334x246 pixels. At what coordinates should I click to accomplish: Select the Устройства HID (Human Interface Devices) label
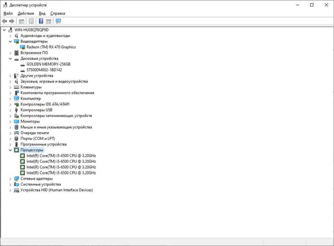[57, 190]
